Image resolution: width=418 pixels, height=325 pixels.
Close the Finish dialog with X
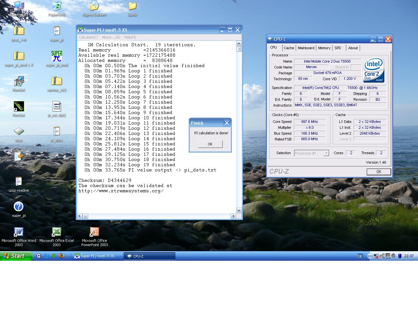coord(227,123)
